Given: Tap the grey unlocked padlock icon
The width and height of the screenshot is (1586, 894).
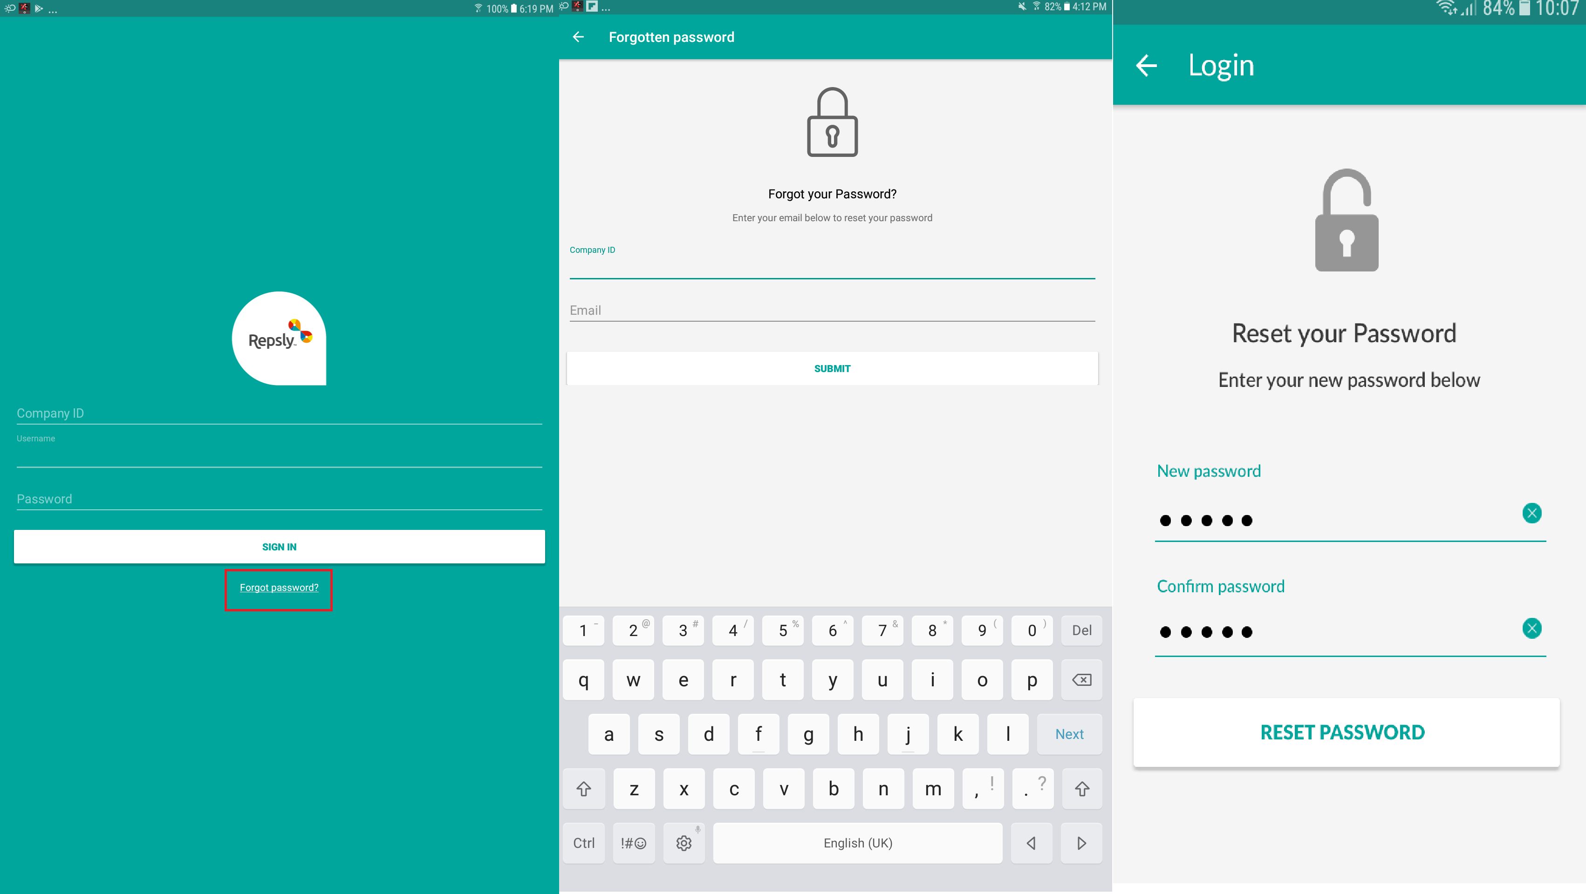Looking at the screenshot, I should pyautogui.click(x=1347, y=220).
